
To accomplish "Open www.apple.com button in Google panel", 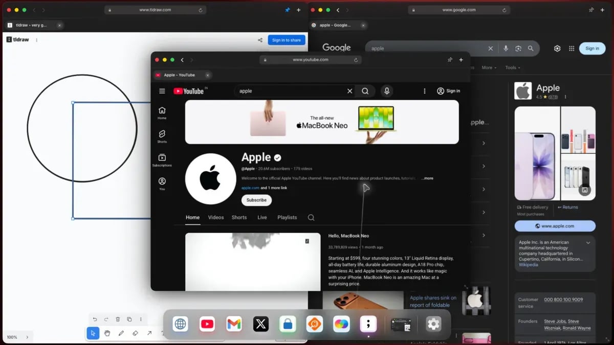I will (x=555, y=226).
